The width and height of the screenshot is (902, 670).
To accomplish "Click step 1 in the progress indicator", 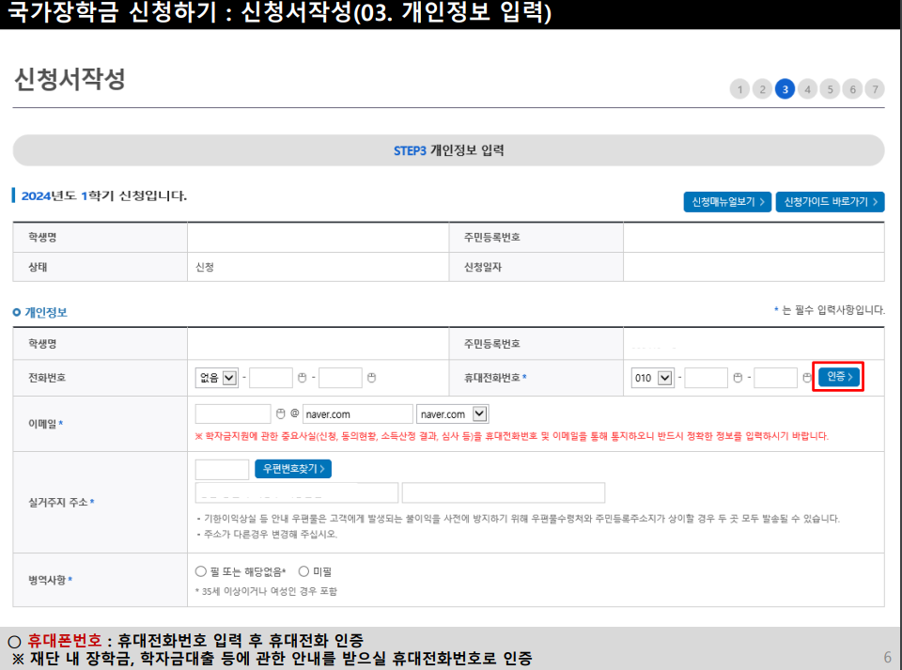I will point(739,89).
